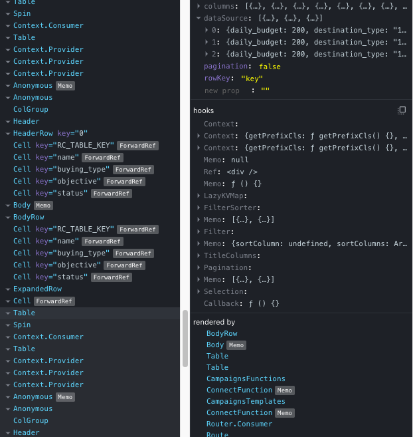Screen dimensions: 413x437
Task: Select Context.Consumer below the highlighted Table
Action: coord(48,337)
